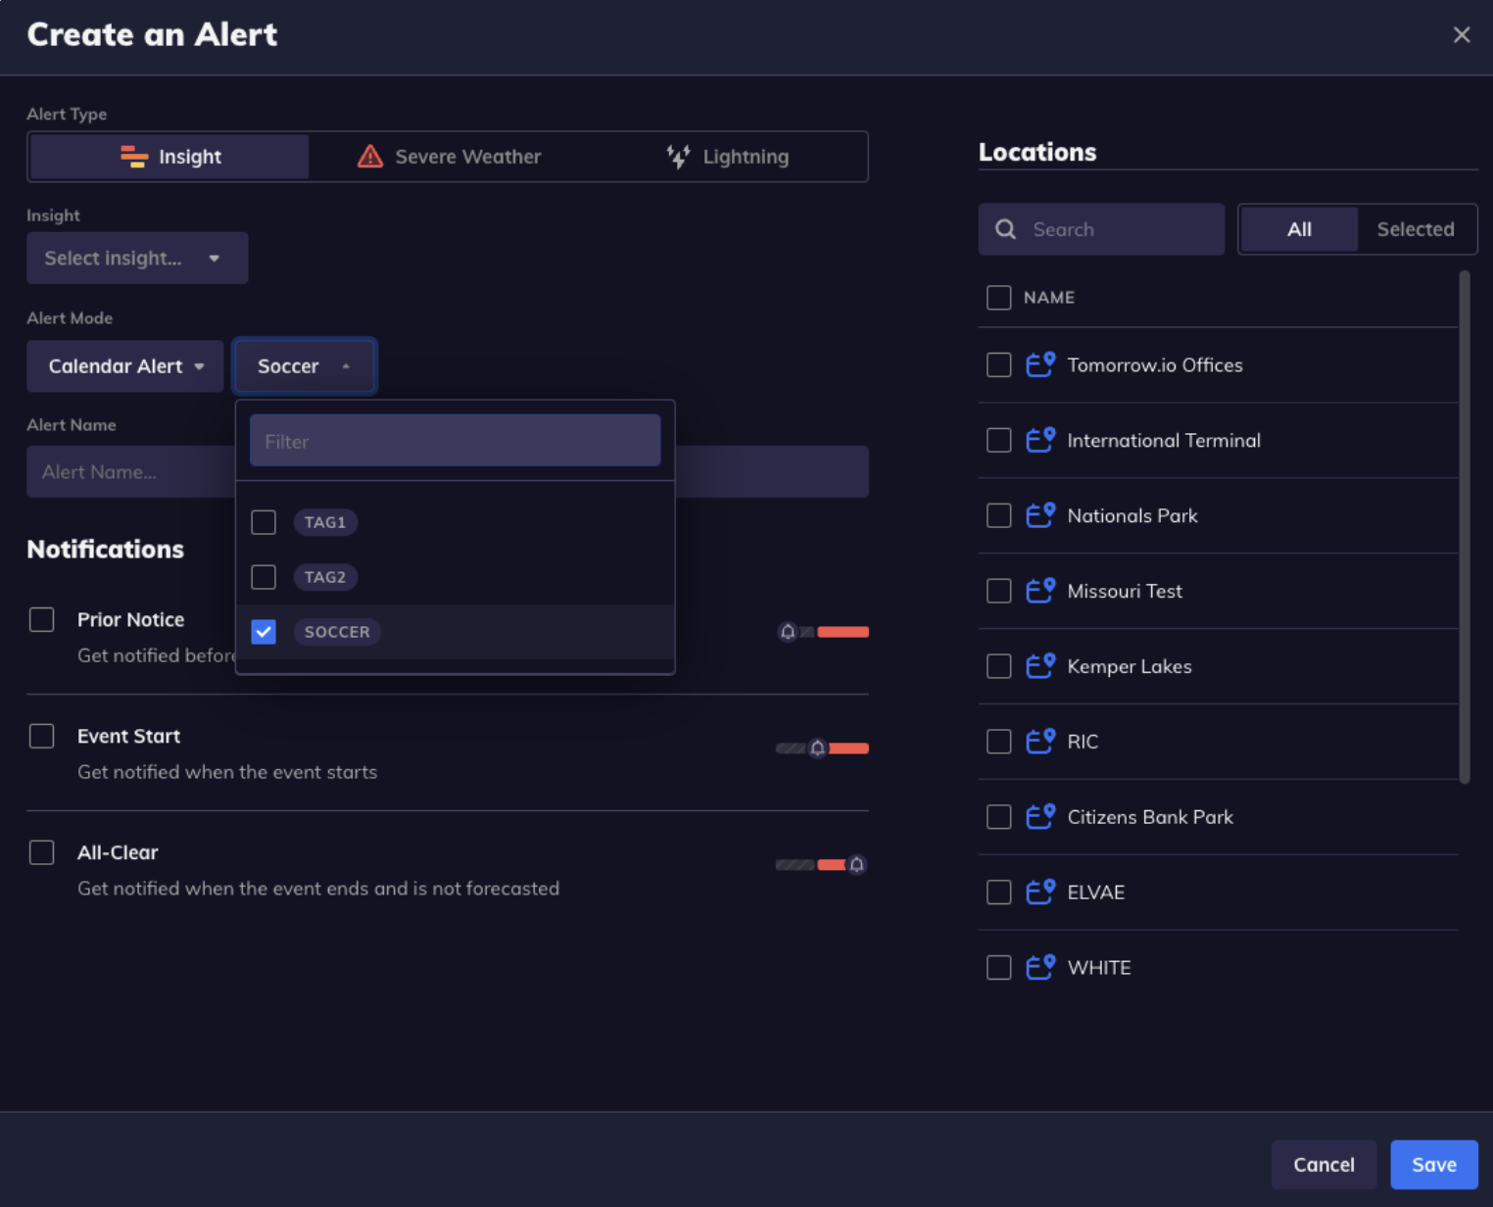The width and height of the screenshot is (1493, 1207).
Task: Click the bell icon on Event Start timeline
Action: (x=817, y=748)
